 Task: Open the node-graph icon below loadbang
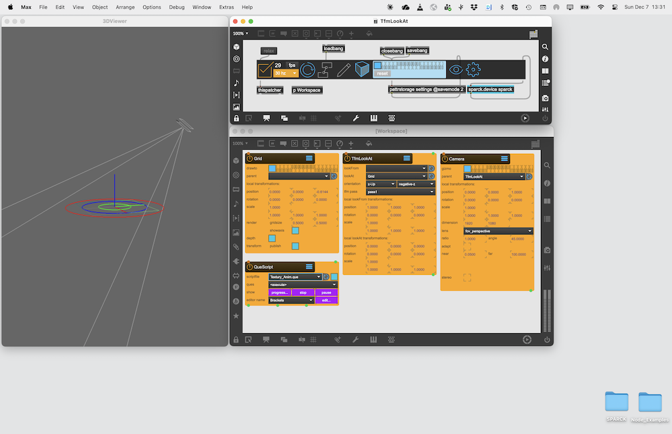pyautogui.click(x=326, y=70)
